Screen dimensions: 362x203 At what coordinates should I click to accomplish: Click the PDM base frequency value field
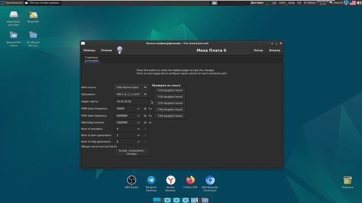[x=124, y=116]
